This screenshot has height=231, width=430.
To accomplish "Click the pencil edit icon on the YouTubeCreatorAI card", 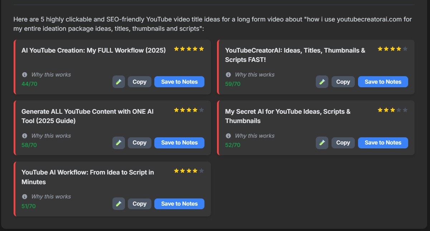I will click(322, 82).
